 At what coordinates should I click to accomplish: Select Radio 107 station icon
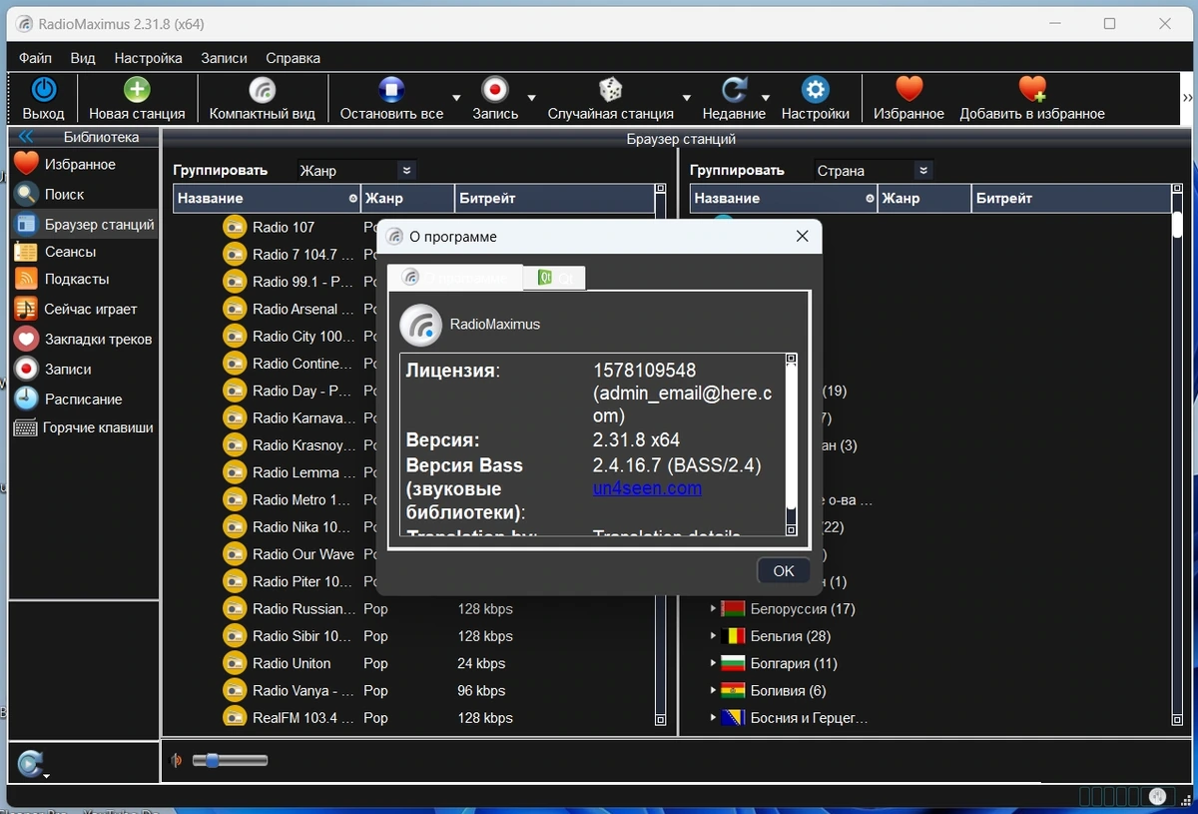tap(235, 227)
